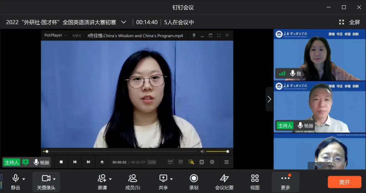Open camera options arrow beside 关摄像头
Viewport: 366px width, 193px height.
tap(54, 179)
